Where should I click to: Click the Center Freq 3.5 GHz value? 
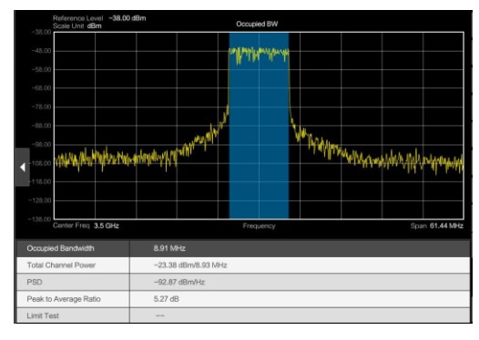click(107, 225)
